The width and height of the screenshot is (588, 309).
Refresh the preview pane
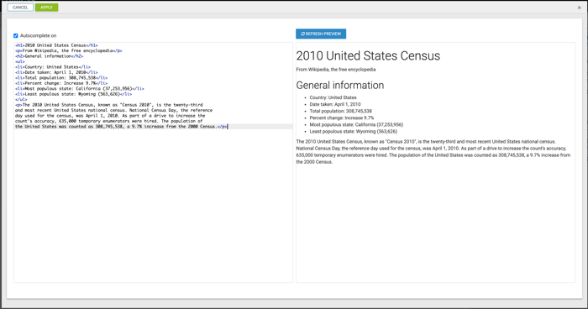tap(321, 34)
